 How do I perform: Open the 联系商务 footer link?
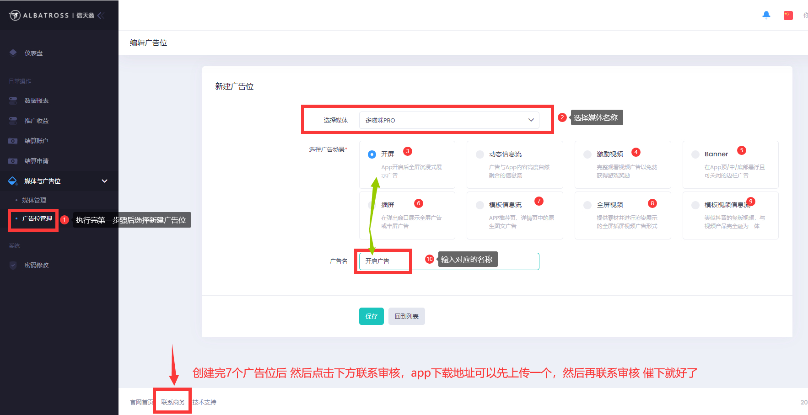[172, 402]
